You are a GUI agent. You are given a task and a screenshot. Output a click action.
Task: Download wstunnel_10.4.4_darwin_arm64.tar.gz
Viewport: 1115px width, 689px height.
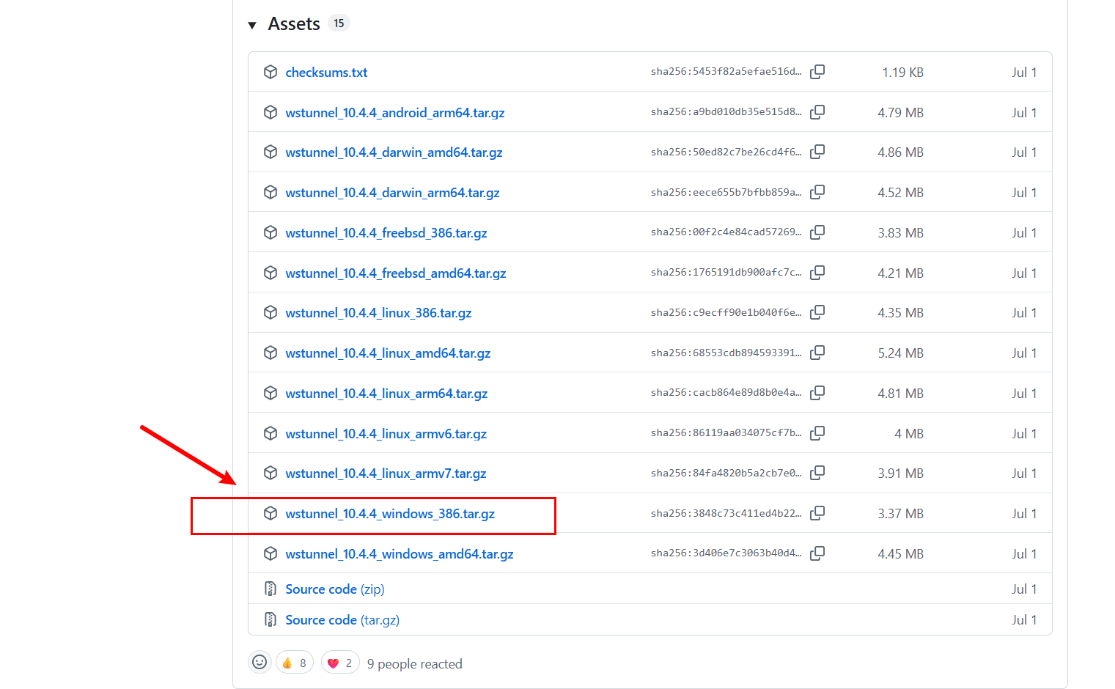click(x=392, y=193)
